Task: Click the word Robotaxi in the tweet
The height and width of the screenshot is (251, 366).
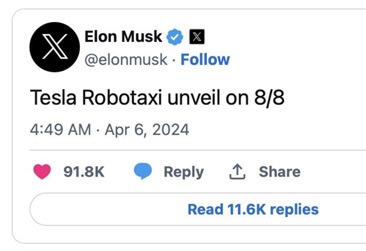Action: coord(122,98)
